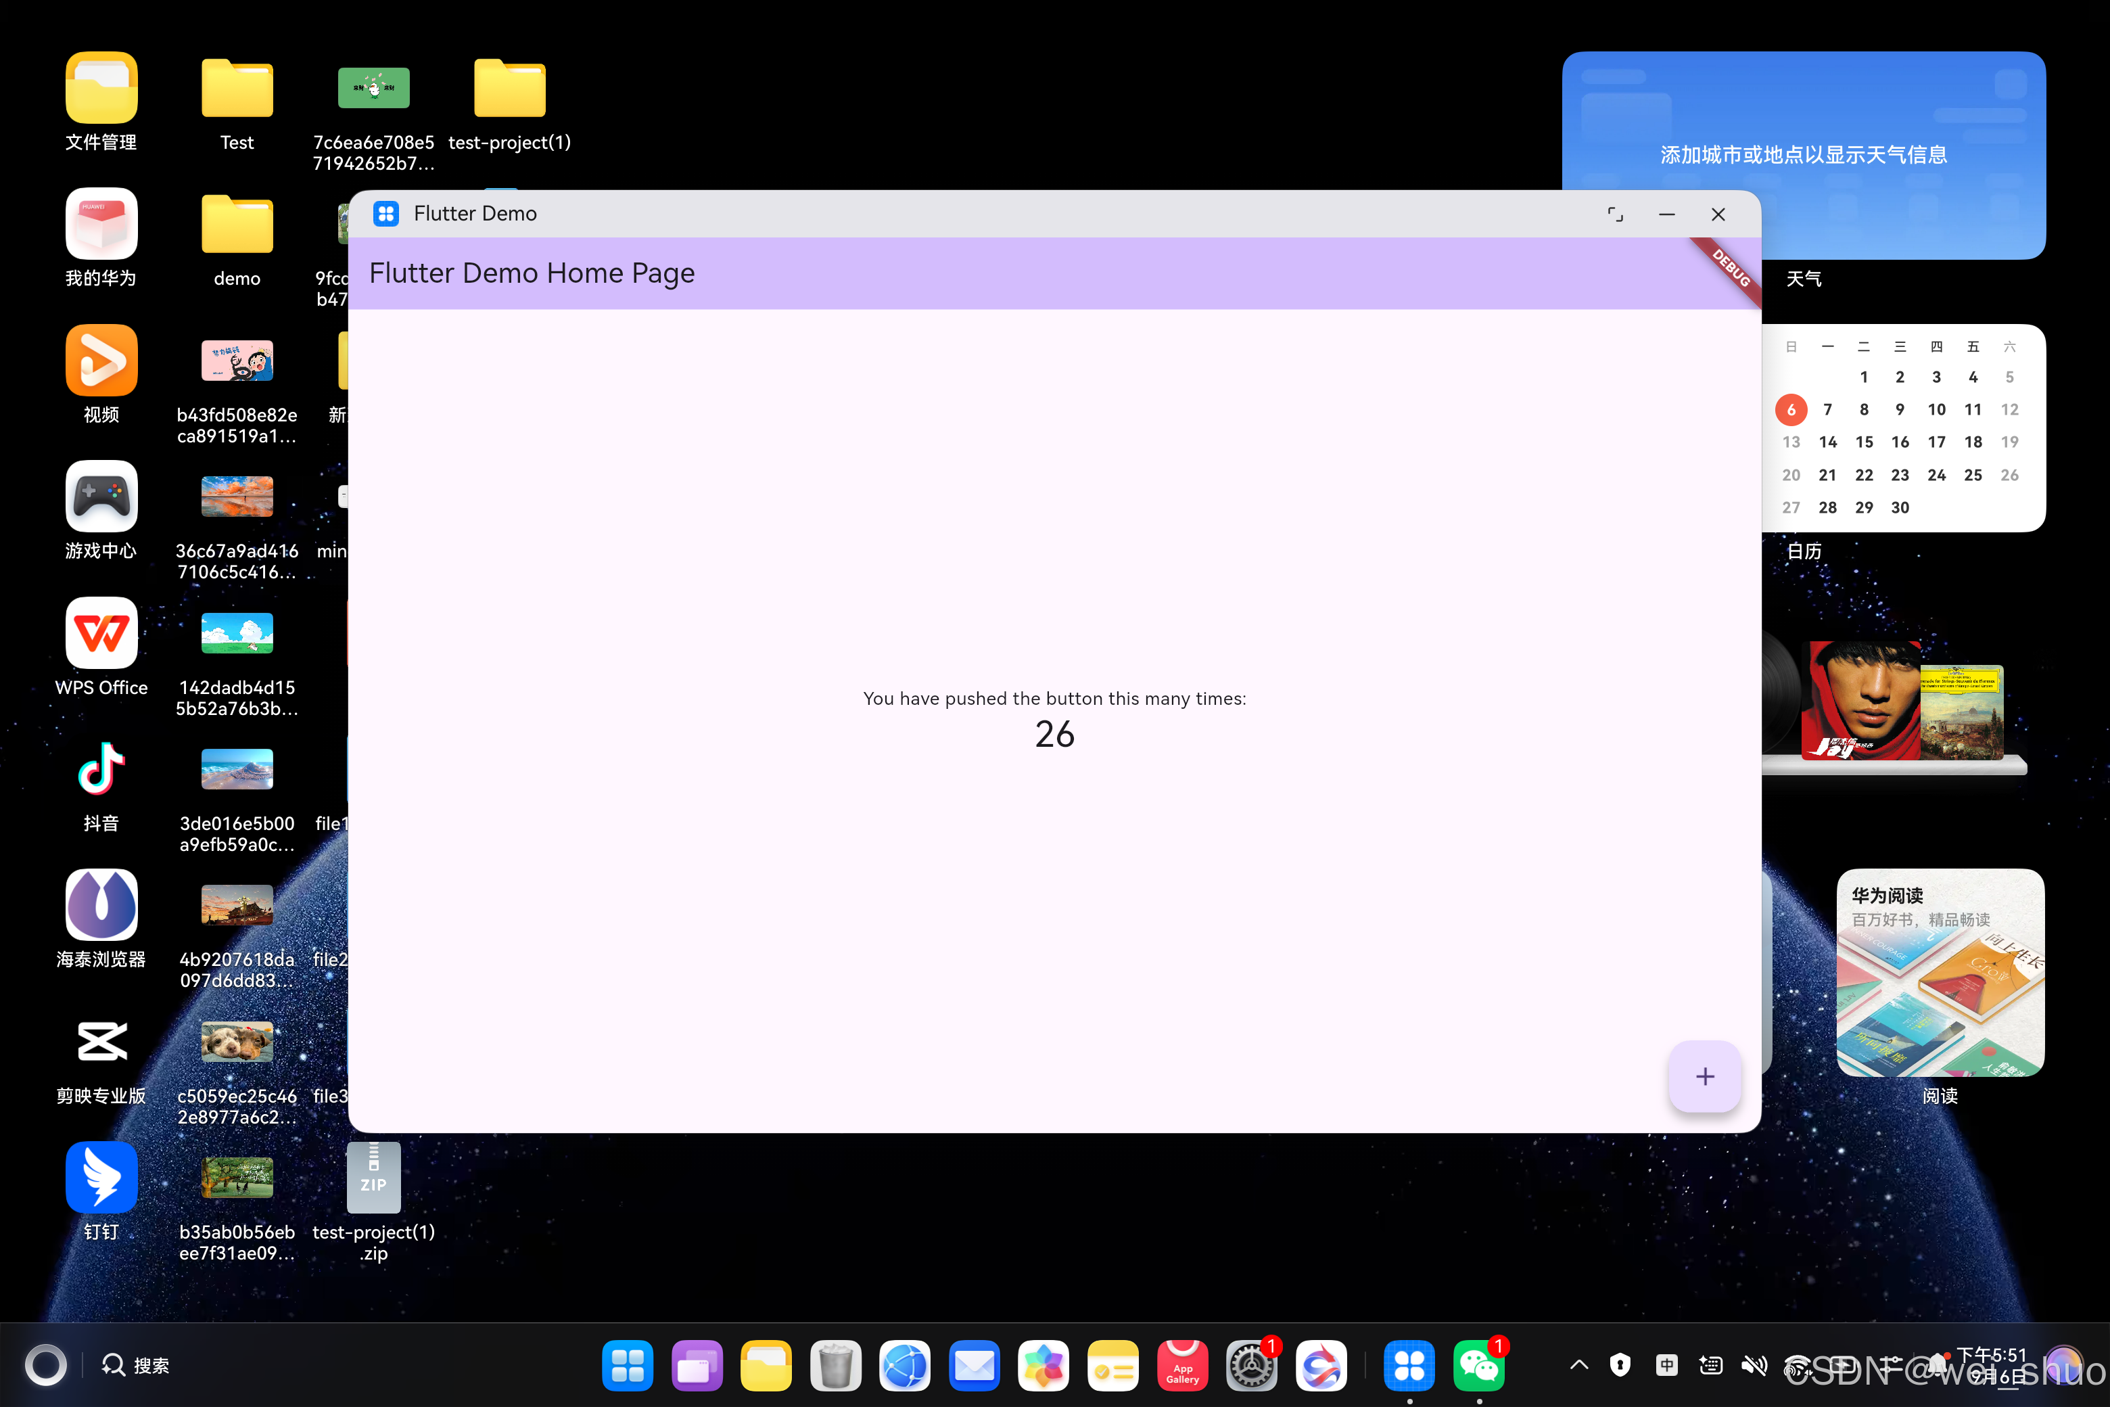
Task: Click the 'Flutter Demo Home Page' heading
Action: pos(532,273)
